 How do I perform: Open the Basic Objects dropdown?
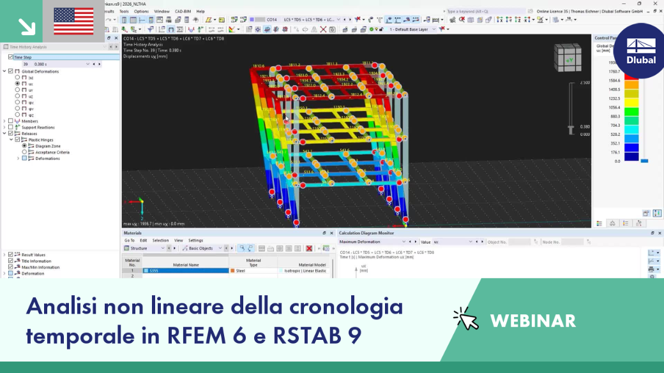click(x=220, y=248)
